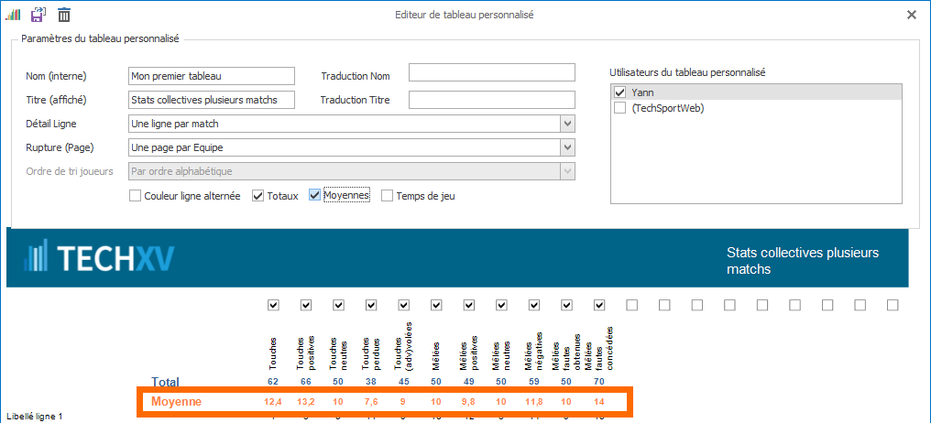931x423 pixels.
Task: Close the custom table editor
Action: pyautogui.click(x=911, y=15)
